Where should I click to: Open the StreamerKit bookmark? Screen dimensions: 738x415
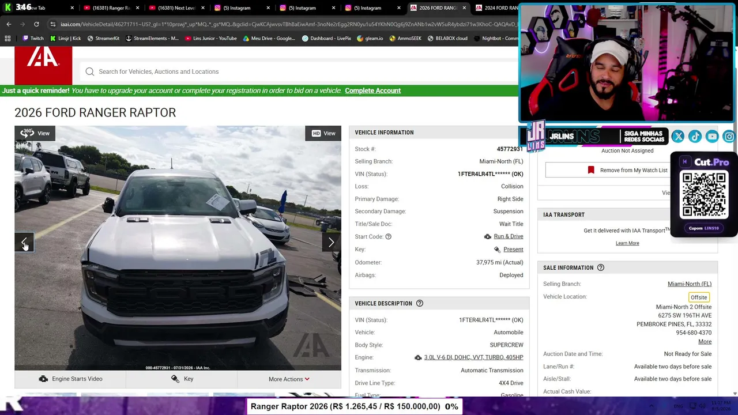click(x=103, y=39)
